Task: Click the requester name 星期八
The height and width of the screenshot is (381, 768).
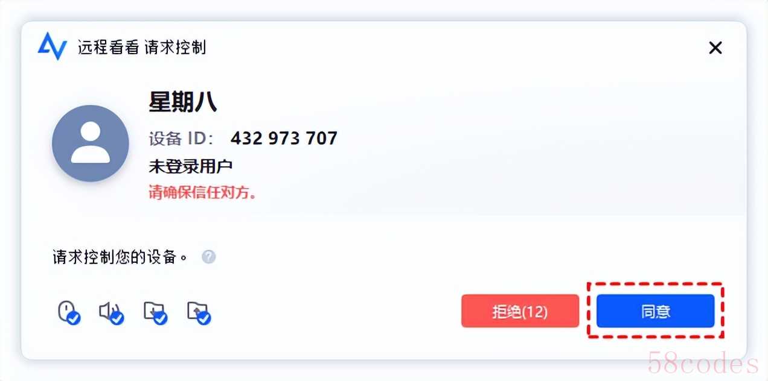Action: pyautogui.click(x=183, y=102)
